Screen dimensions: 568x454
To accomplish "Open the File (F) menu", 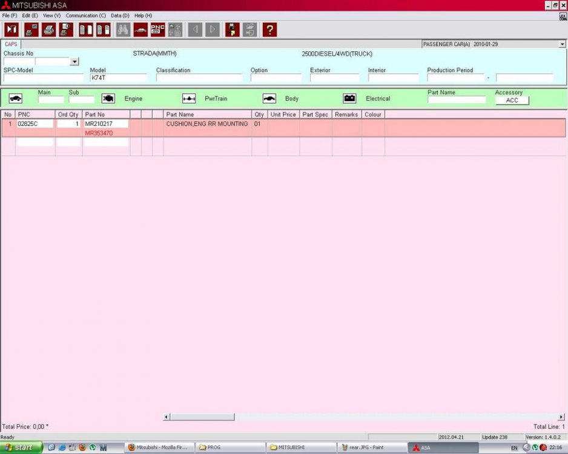I will pyautogui.click(x=10, y=16).
